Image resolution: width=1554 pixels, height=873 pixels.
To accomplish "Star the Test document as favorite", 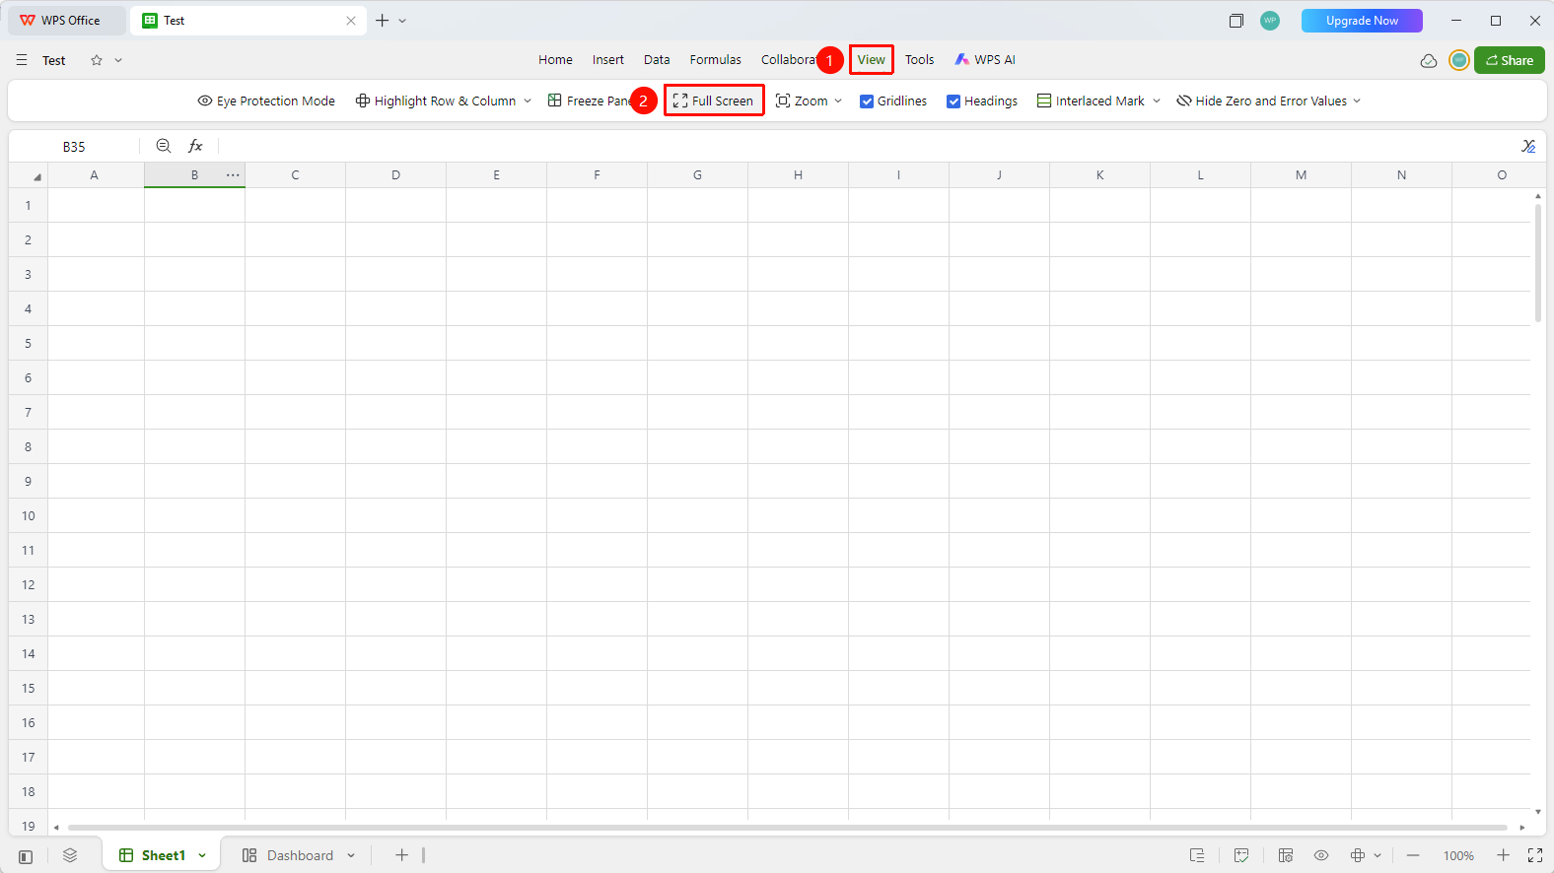I will click(97, 60).
